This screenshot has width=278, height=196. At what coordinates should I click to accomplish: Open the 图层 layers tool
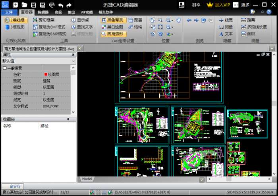[135, 20]
